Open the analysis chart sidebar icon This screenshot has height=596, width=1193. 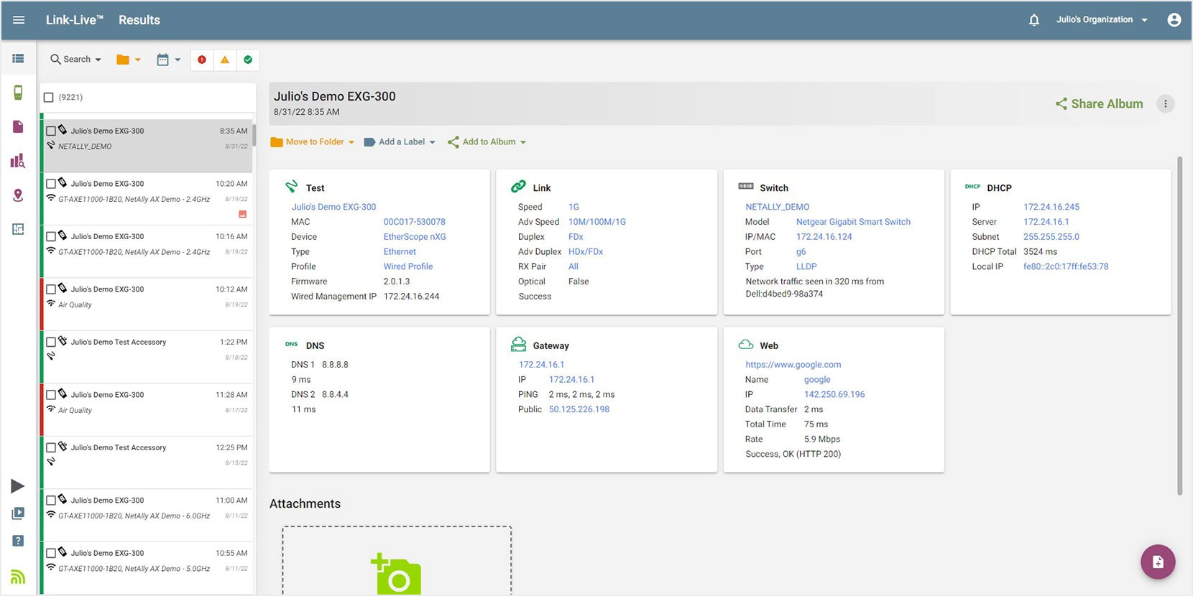(18, 161)
